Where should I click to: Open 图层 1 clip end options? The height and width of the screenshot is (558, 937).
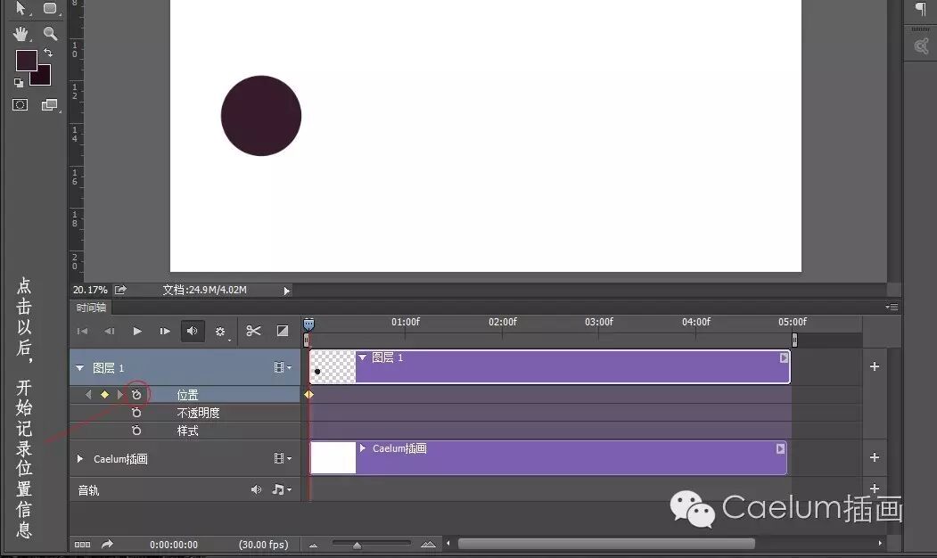[x=784, y=357]
